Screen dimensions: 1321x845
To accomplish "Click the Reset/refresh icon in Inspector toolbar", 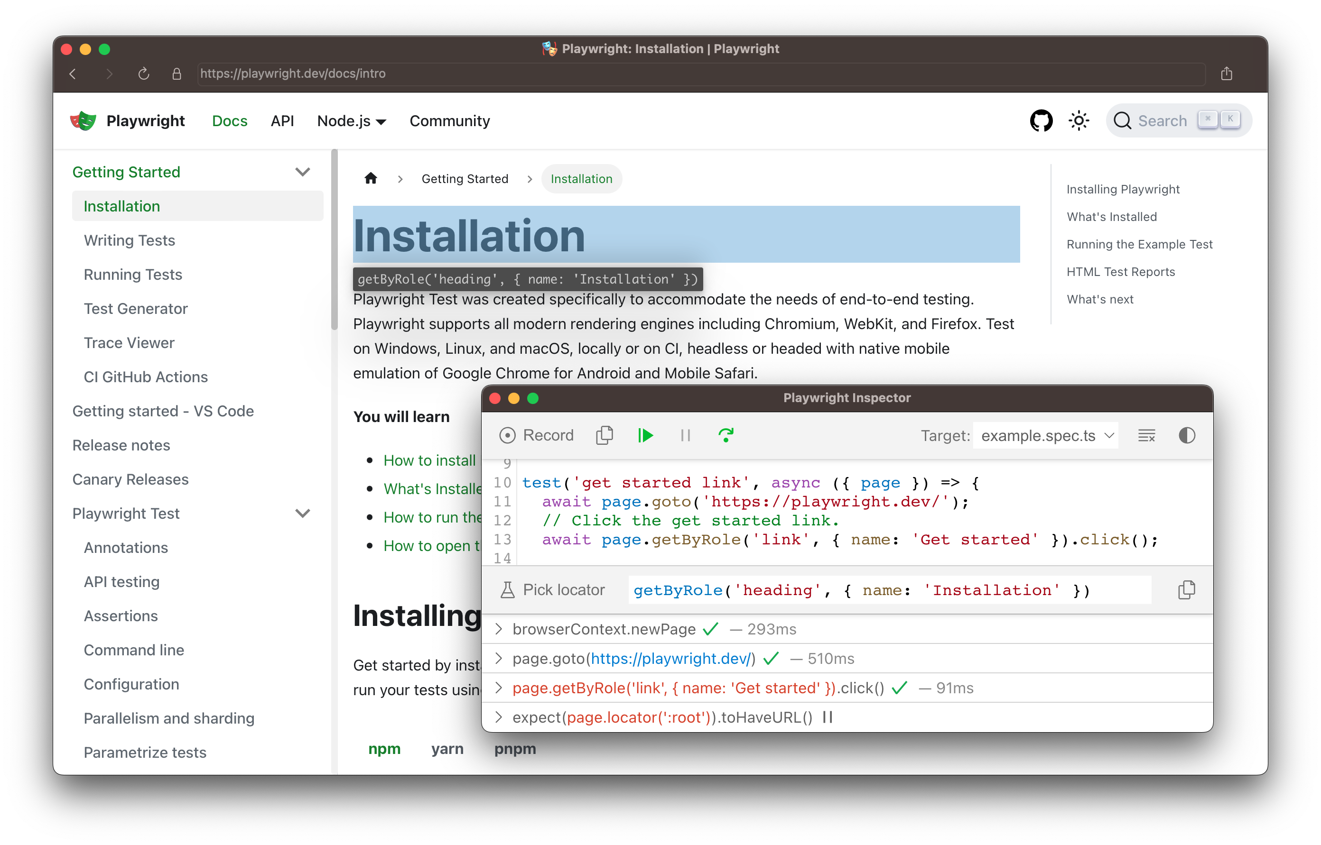I will (x=726, y=435).
